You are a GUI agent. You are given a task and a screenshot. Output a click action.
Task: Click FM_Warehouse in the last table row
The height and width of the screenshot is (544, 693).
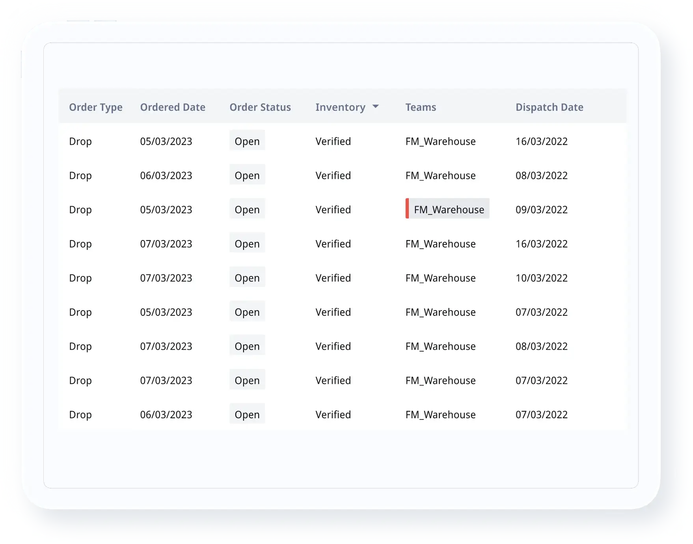(440, 414)
